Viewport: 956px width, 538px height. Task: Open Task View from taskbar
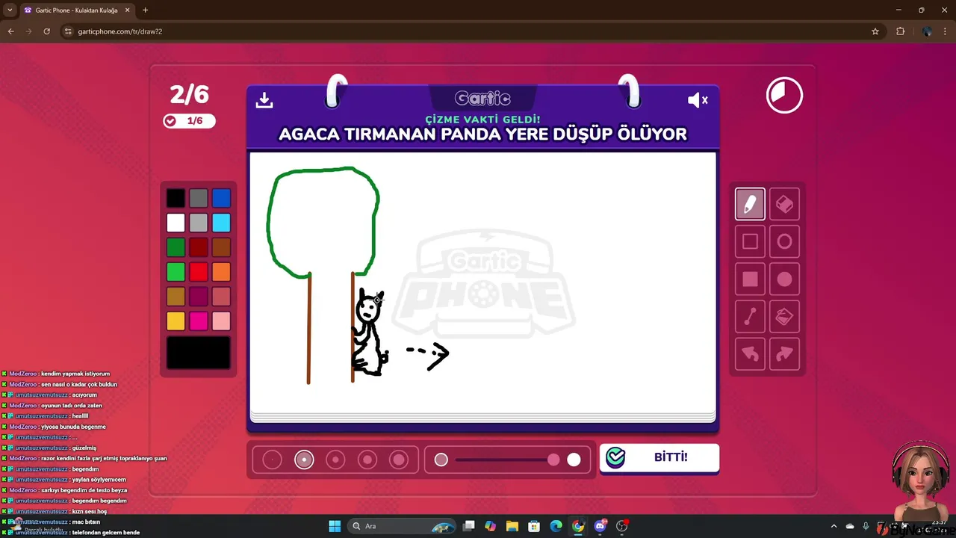(x=468, y=526)
